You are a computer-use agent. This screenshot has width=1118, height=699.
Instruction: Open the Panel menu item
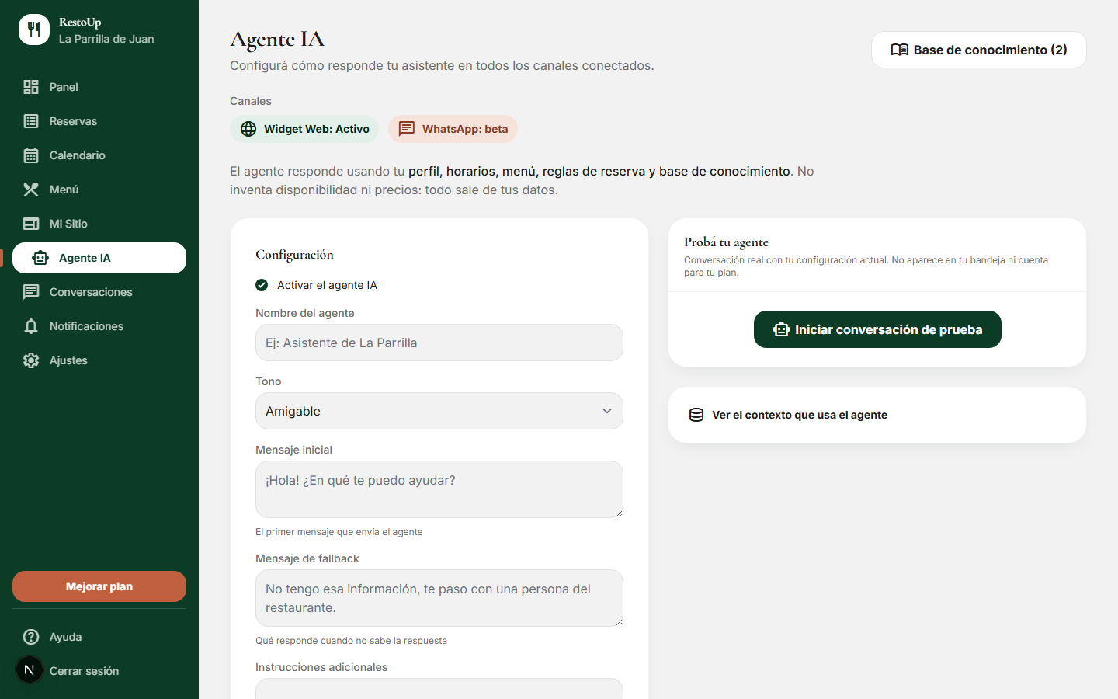tap(99, 87)
